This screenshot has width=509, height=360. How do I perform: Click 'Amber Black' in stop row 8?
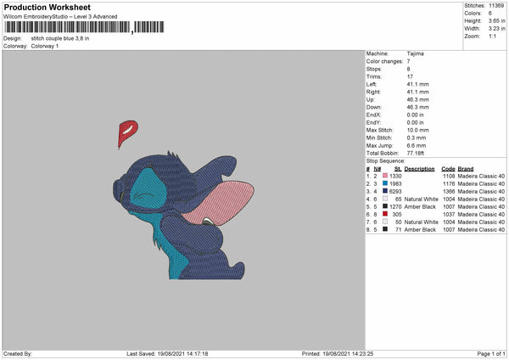420,229
